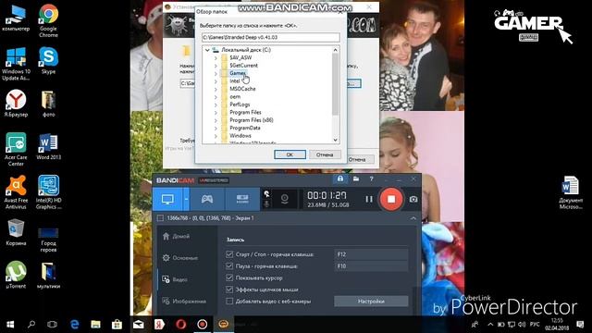Image resolution: width=592 pixels, height=333 pixels.
Task: Select the oem folder in tree
Action: point(235,96)
